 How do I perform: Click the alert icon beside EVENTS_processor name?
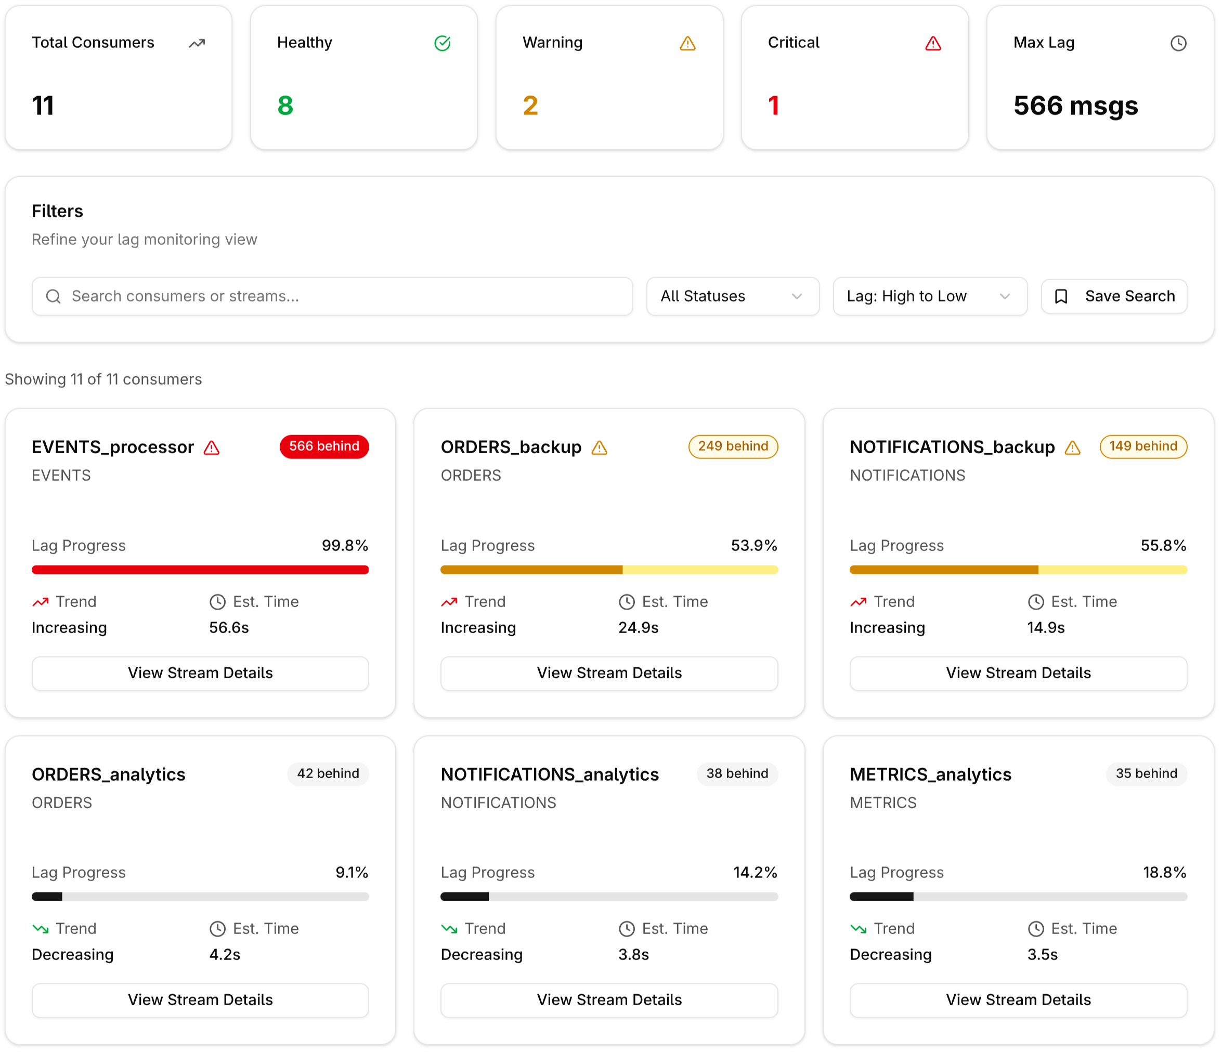point(212,447)
